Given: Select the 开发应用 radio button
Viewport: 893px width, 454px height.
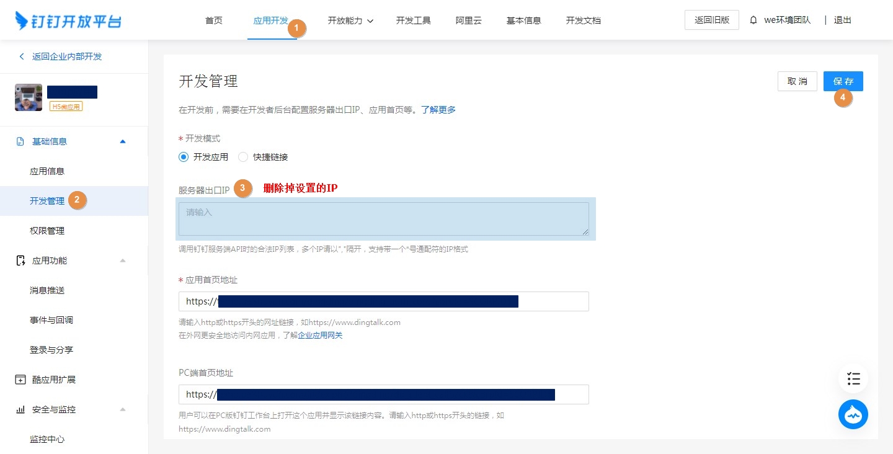Looking at the screenshot, I should coord(184,157).
